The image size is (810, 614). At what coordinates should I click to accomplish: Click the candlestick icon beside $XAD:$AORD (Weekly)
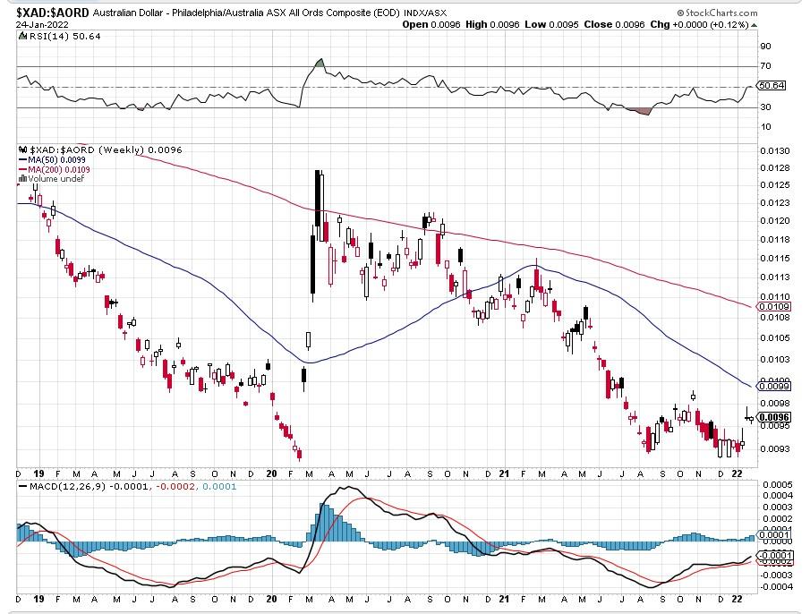[x=22, y=149]
